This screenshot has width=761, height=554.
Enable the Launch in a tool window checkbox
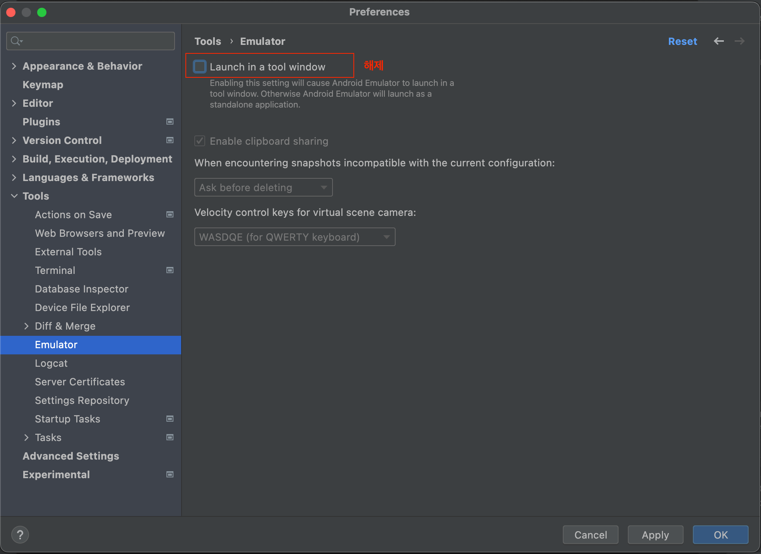199,66
